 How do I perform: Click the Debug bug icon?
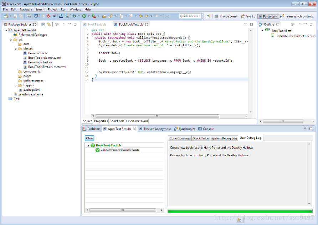(x=75, y=16)
